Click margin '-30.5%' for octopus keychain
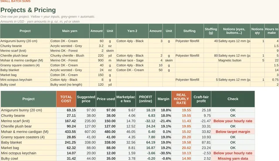 (x=163, y=153)
